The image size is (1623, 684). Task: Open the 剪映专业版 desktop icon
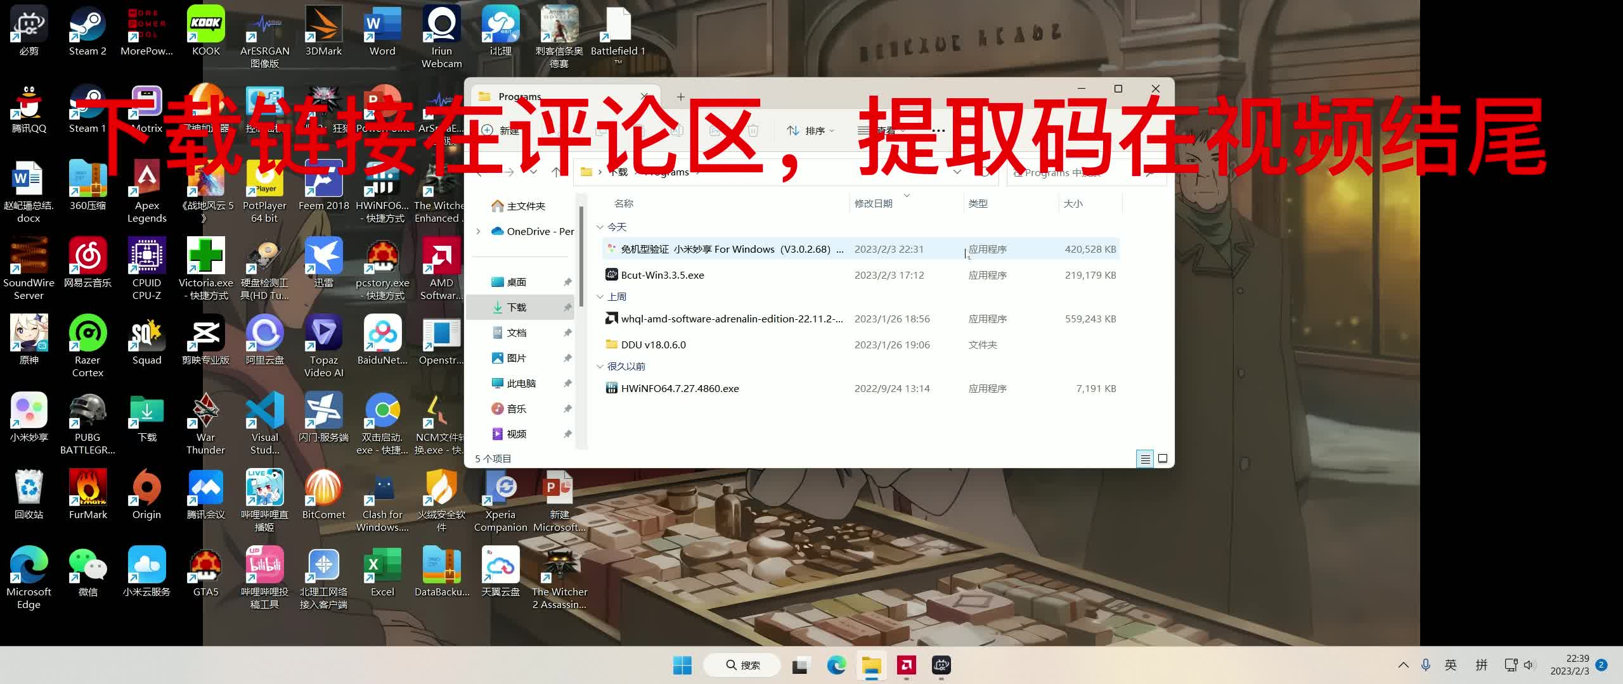205,339
